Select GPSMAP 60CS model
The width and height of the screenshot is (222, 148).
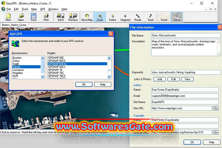[77, 61]
